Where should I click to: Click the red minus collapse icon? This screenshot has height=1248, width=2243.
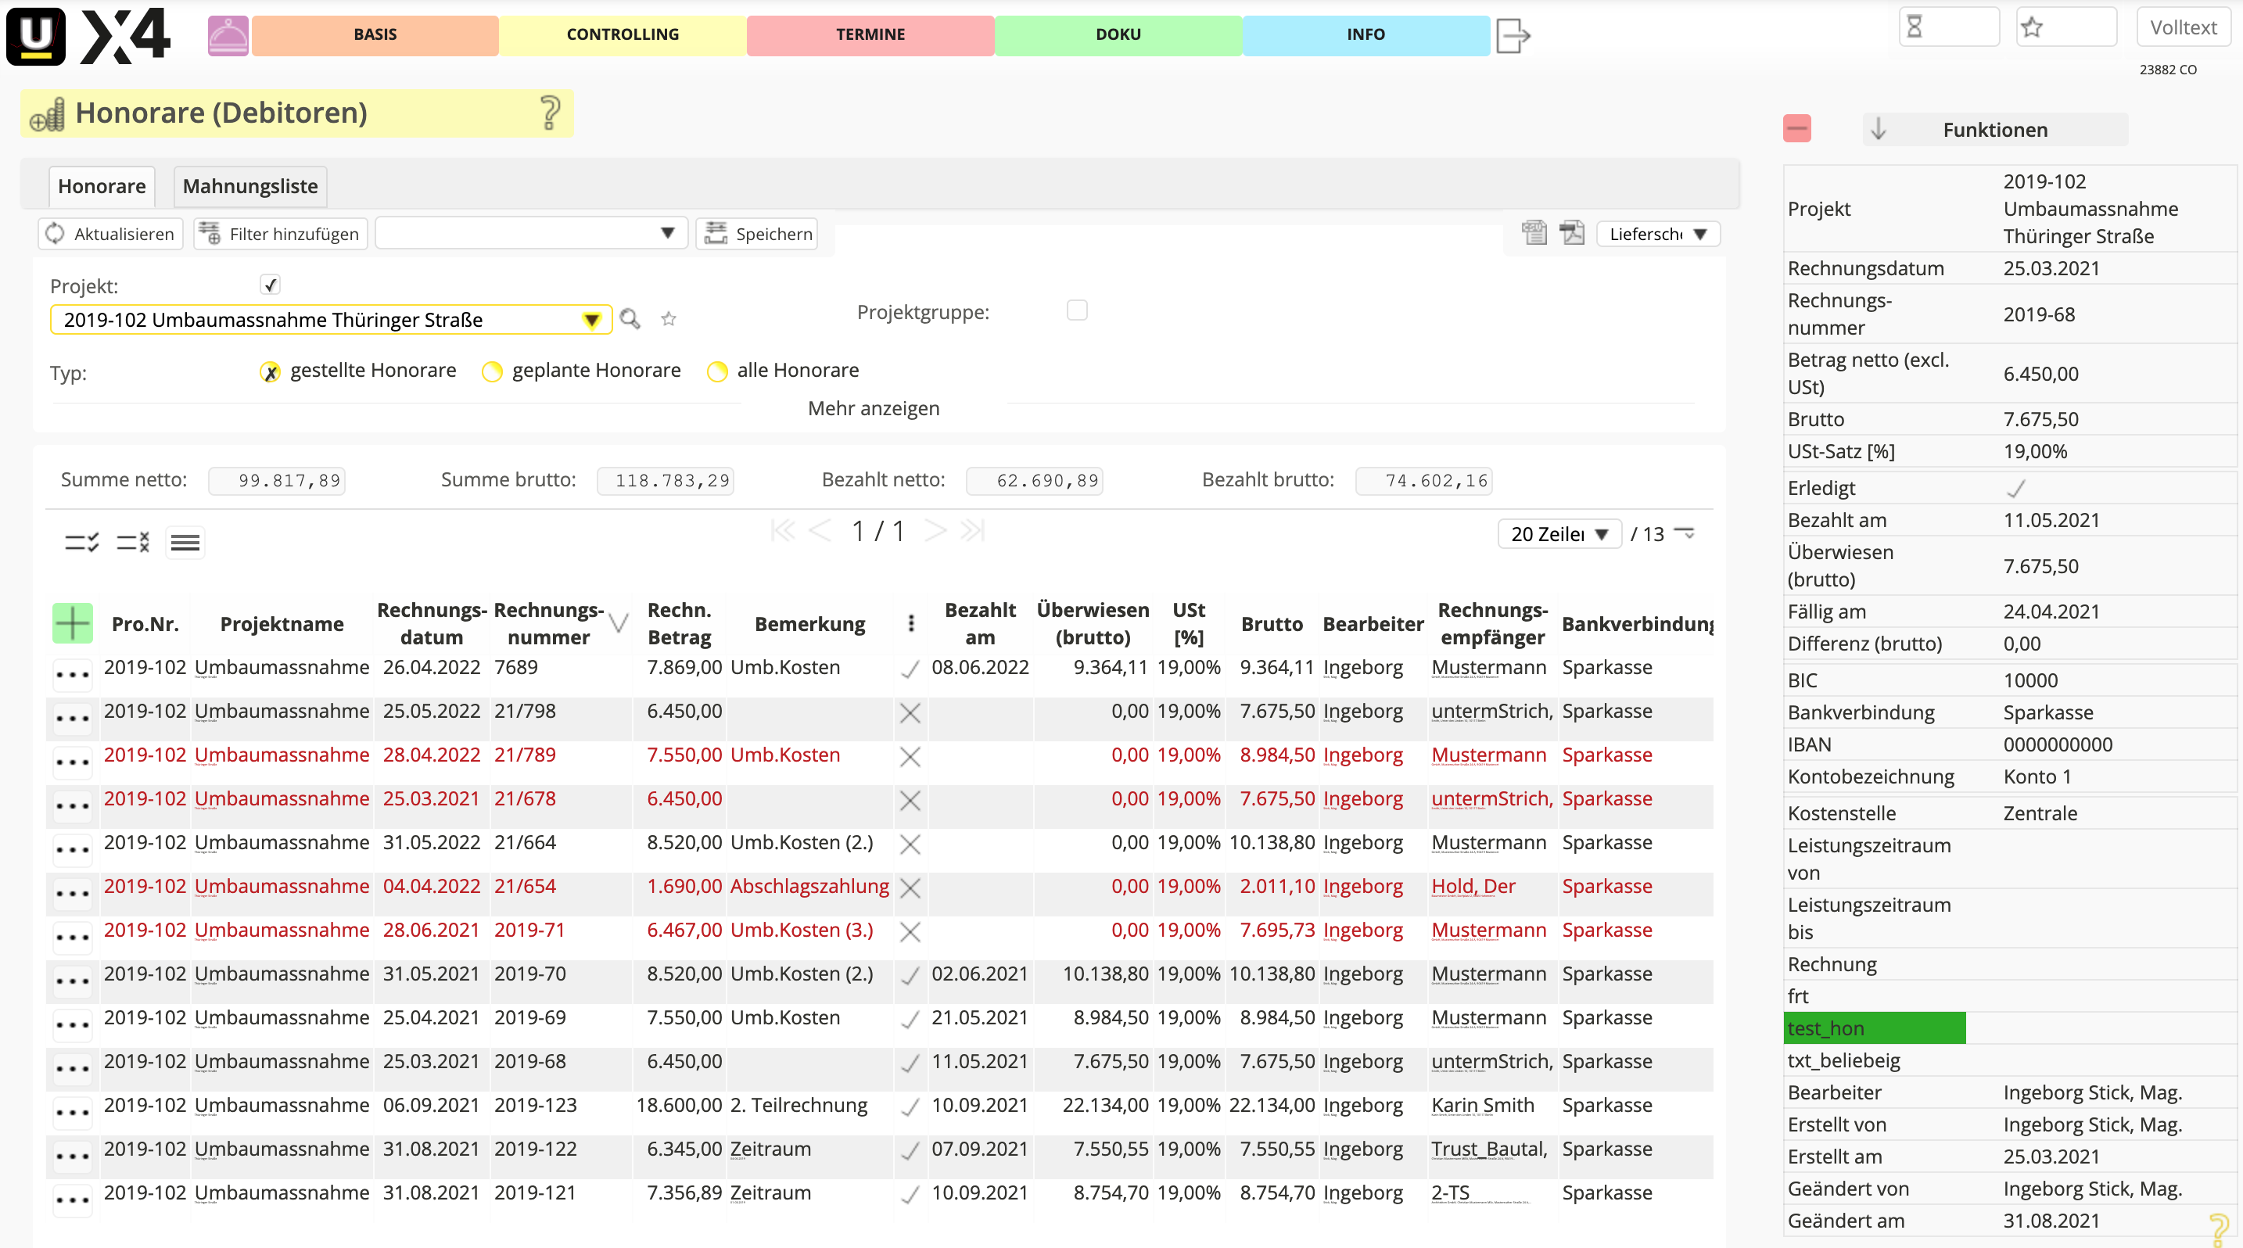pos(1796,129)
